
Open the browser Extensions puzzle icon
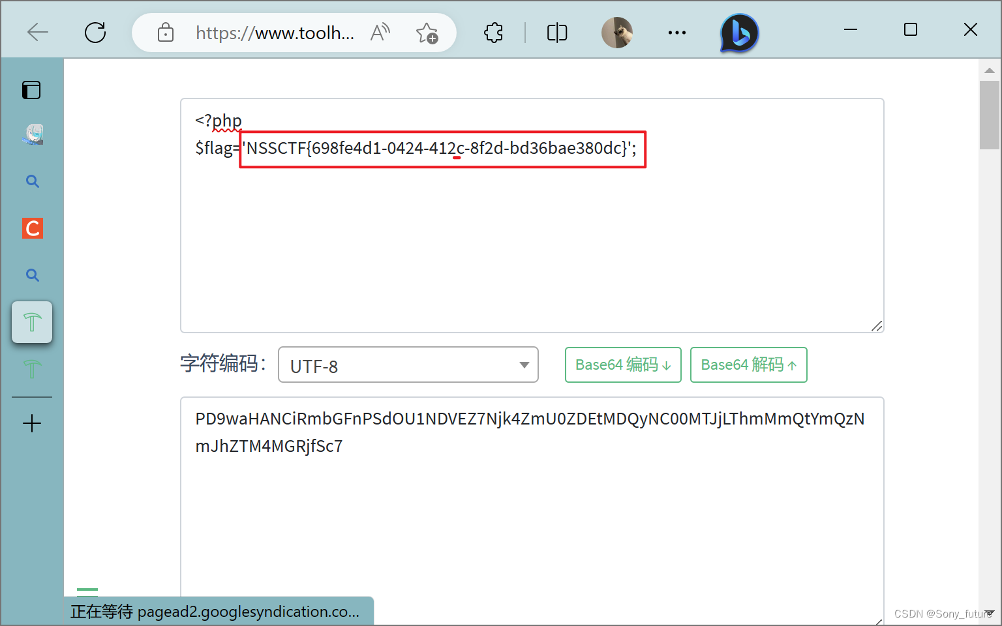click(x=493, y=32)
